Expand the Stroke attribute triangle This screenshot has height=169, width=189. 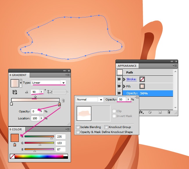pos(124,79)
